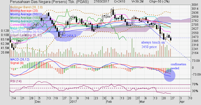Click date tick 16 on the time axis
This screenshot has height=105, width=201.
click(x=87, y=98)
